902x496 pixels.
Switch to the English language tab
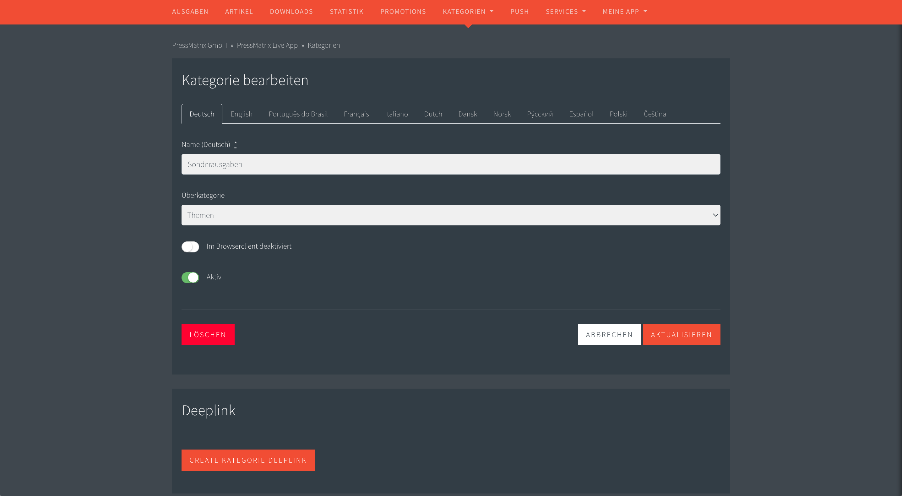pos(241,114)
